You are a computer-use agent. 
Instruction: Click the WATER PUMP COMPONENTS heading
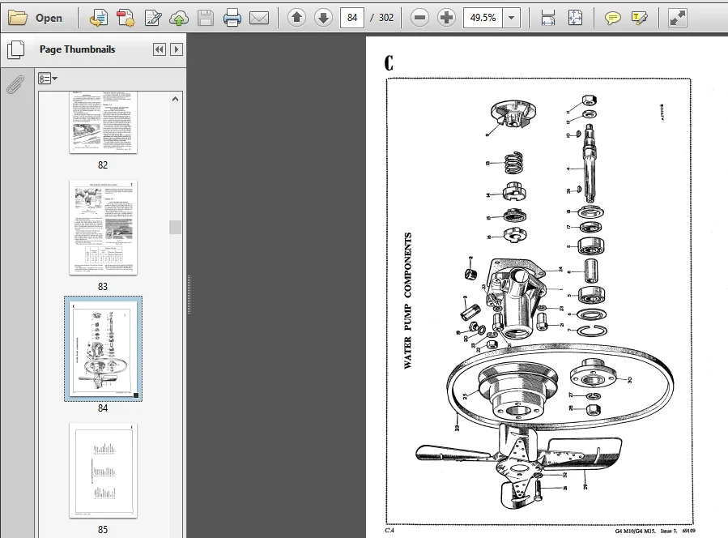tap(407, 301)
